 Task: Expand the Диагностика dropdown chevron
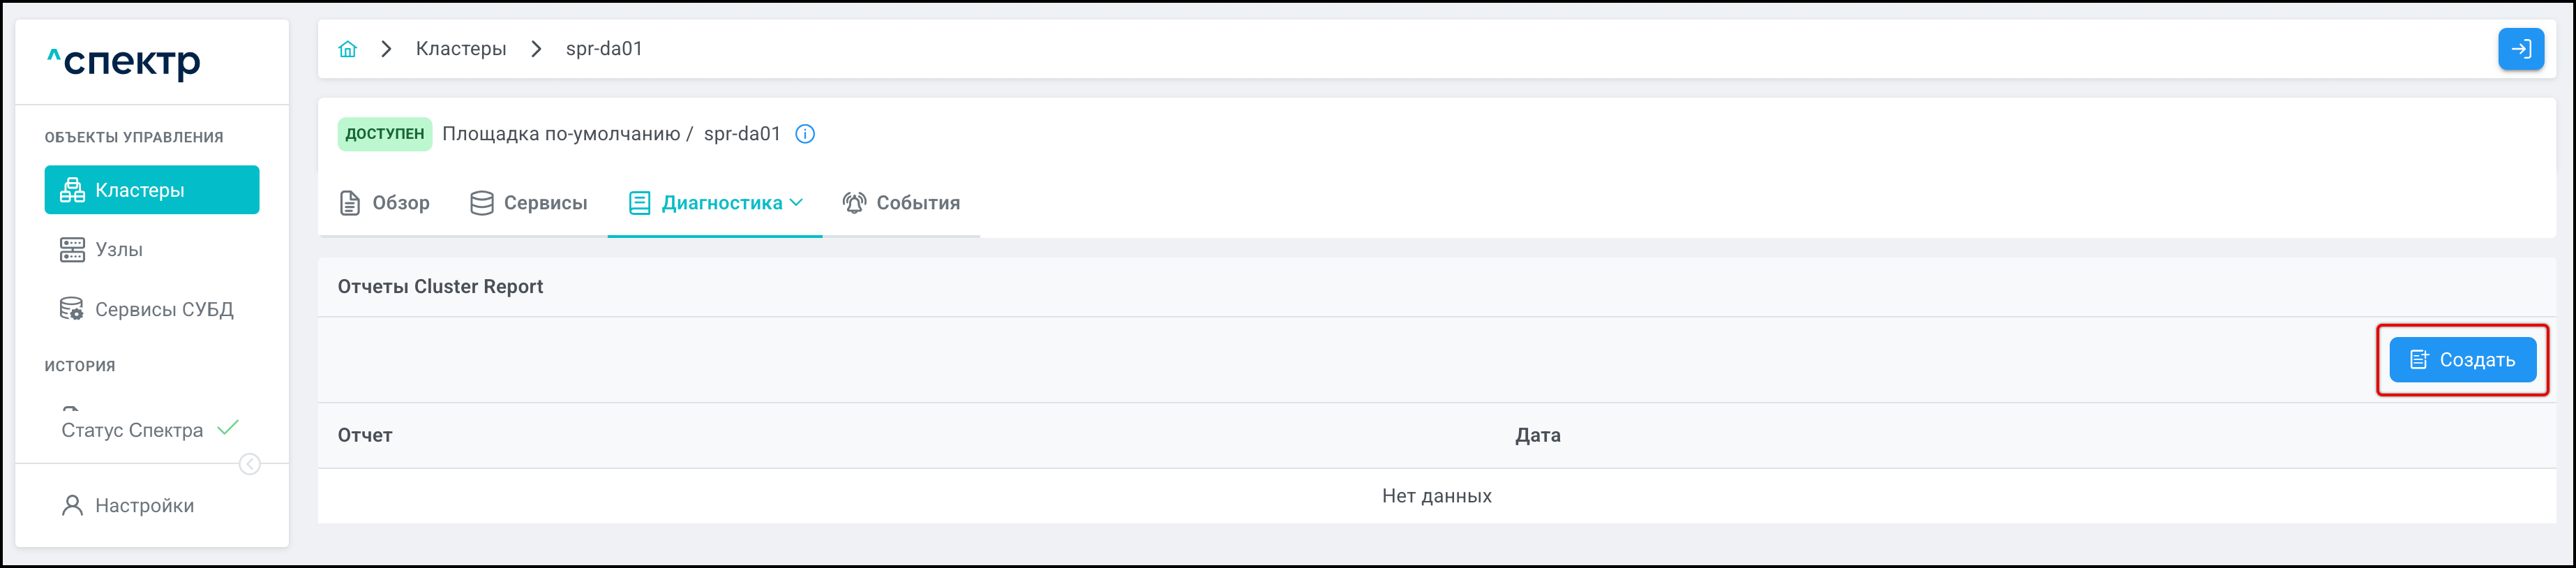click(x=797, y=202)
